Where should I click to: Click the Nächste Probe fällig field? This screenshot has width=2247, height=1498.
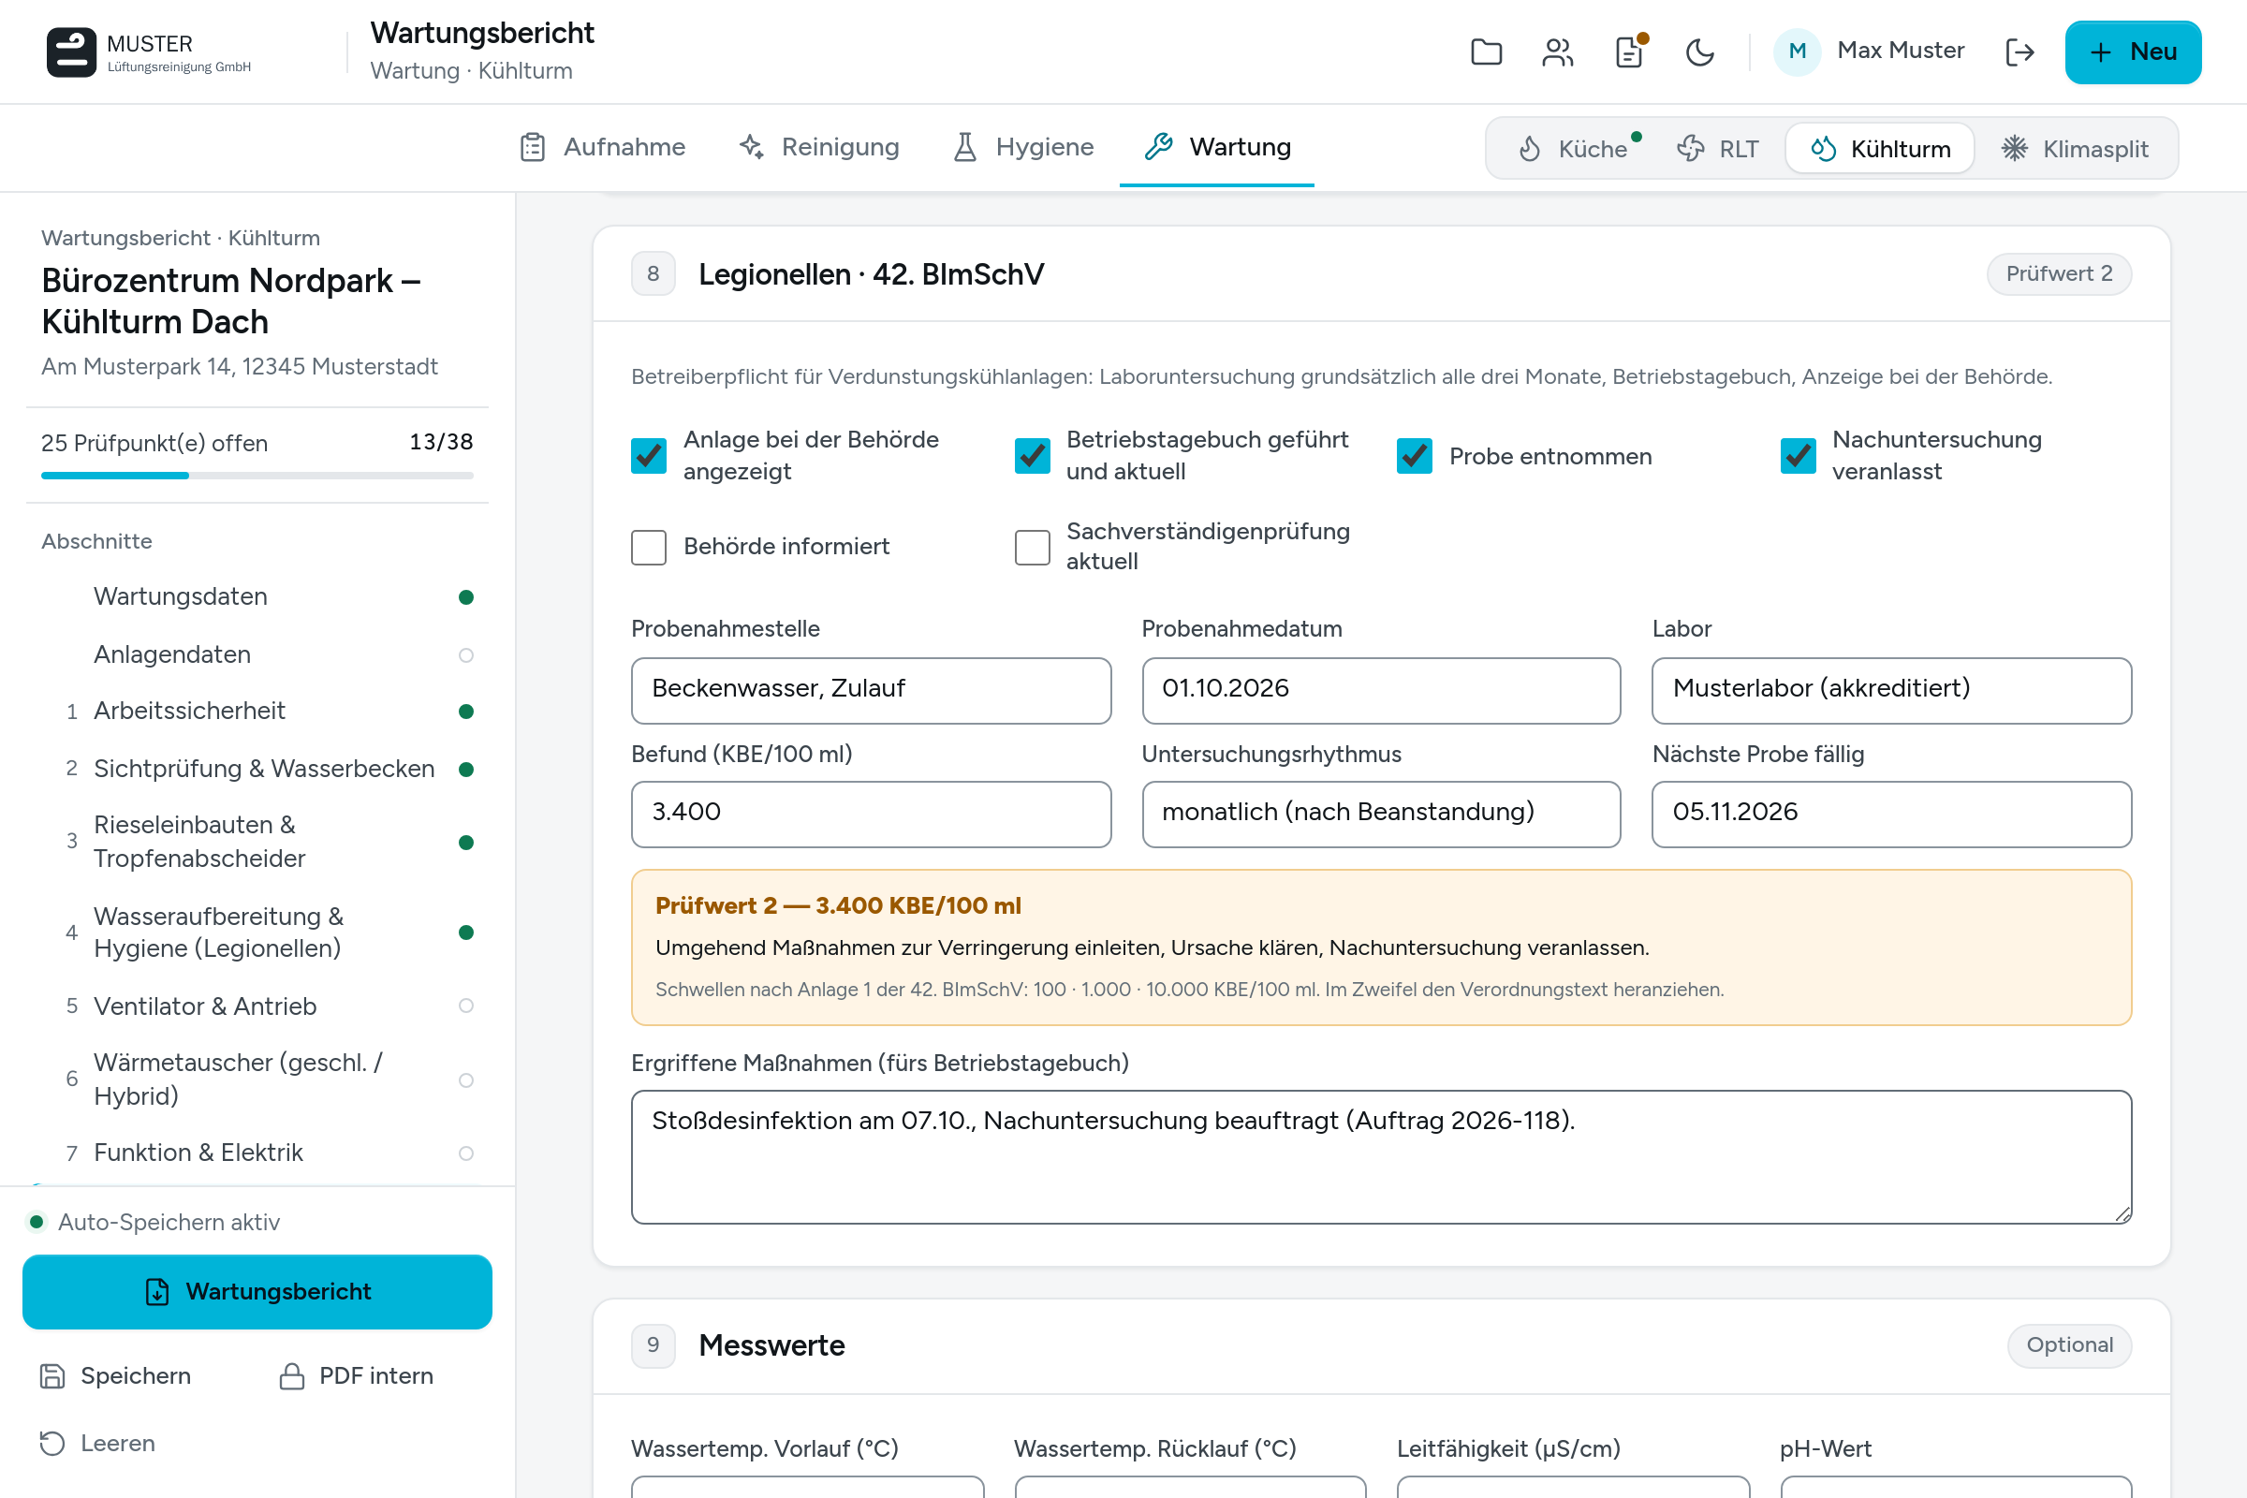(x=1890, y=814)
